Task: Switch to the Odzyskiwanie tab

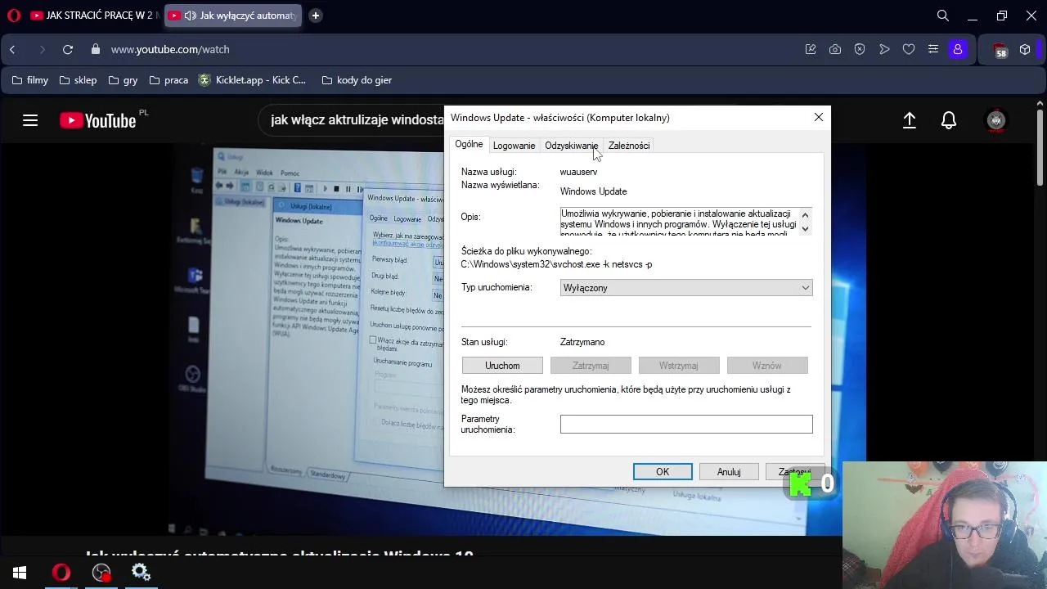Action: (x=571, y=146)
